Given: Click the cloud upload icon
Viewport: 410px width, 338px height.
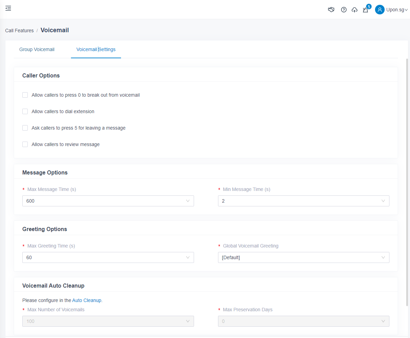Looking at the screenshot, I should coord(354,10).
